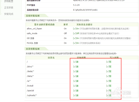Click the 系统安装目录 label
This screenshot has height=102, width=139.
pyautogui.click(x=33, y=10)
